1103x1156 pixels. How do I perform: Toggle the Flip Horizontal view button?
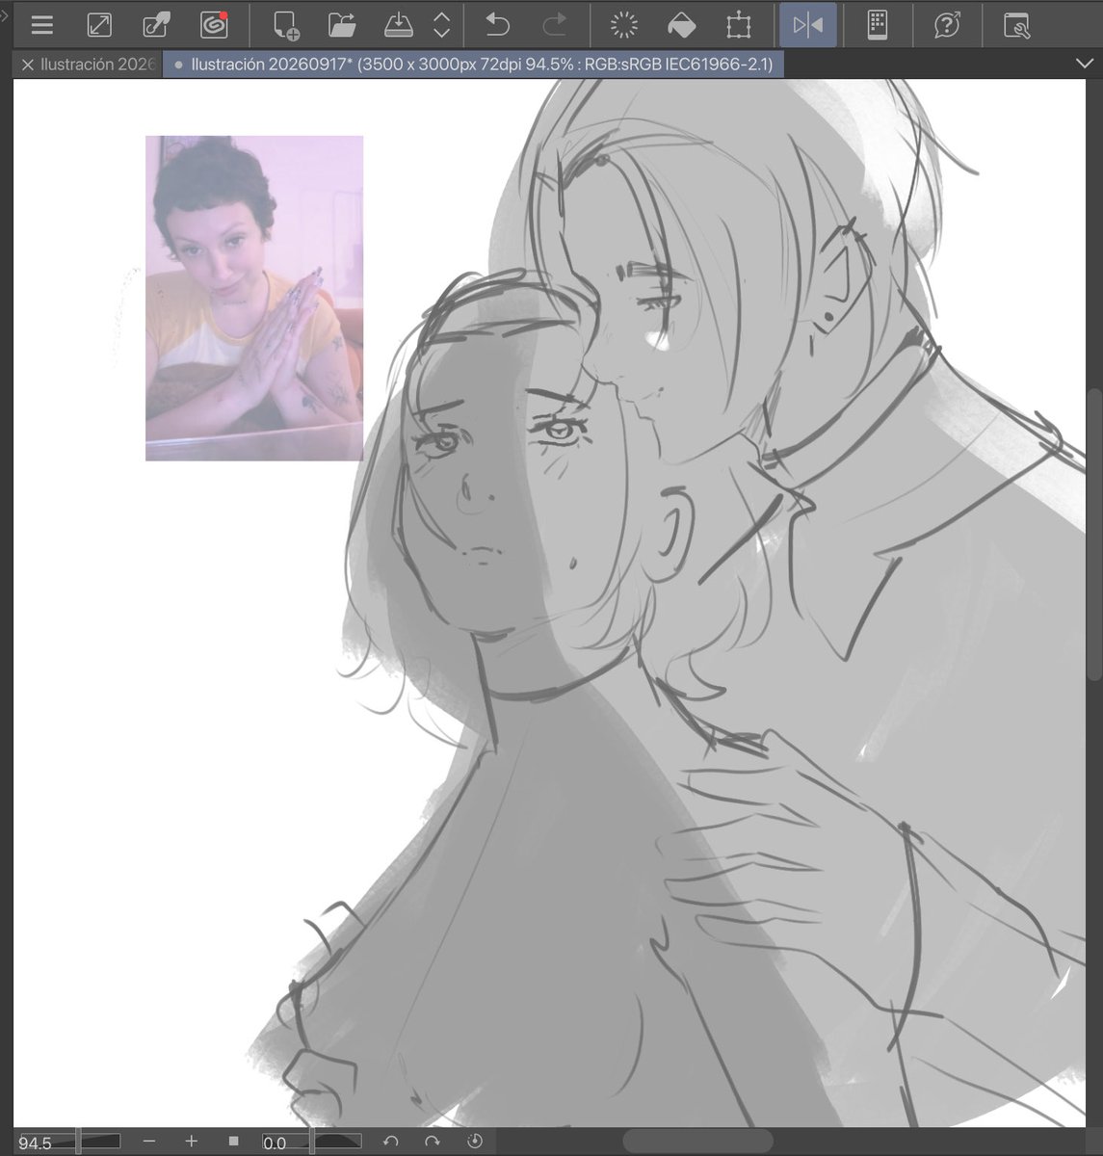pos(807,25)
